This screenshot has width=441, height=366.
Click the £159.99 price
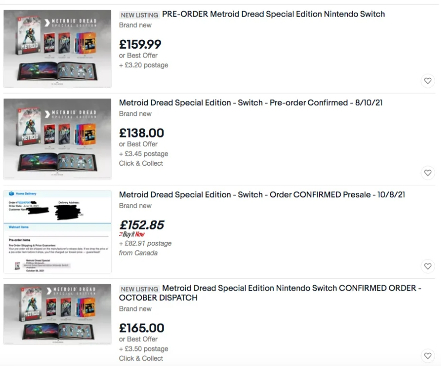click(140, 44)
